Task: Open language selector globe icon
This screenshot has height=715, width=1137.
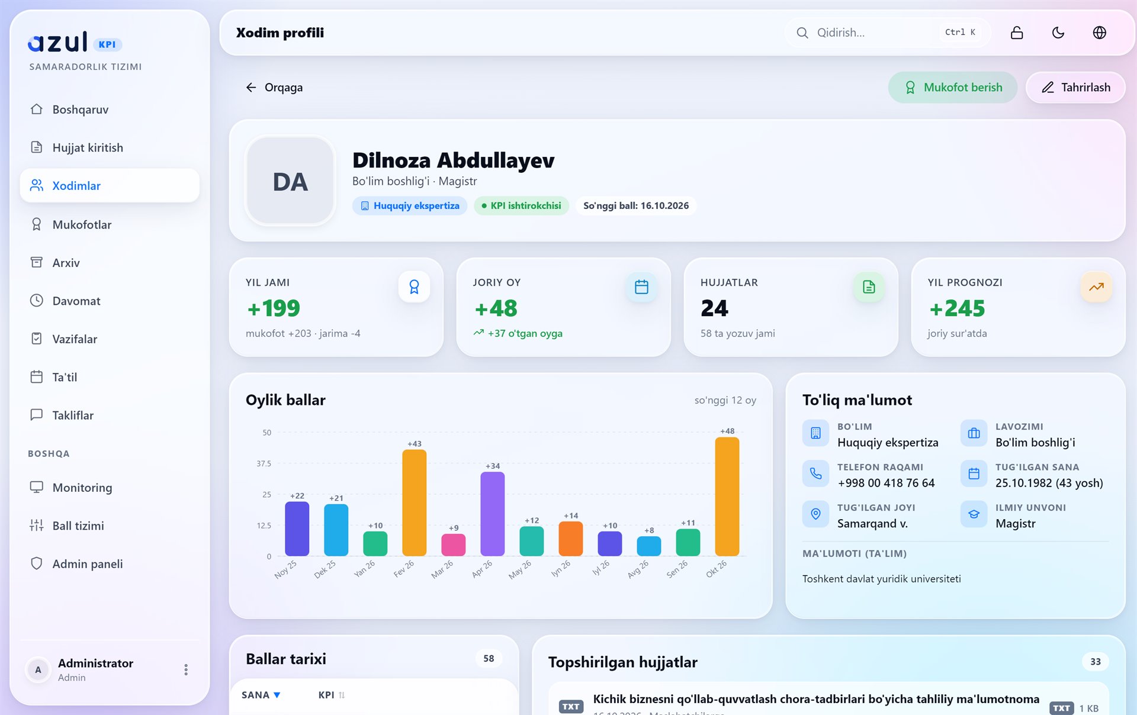Action: [1099, 33]
